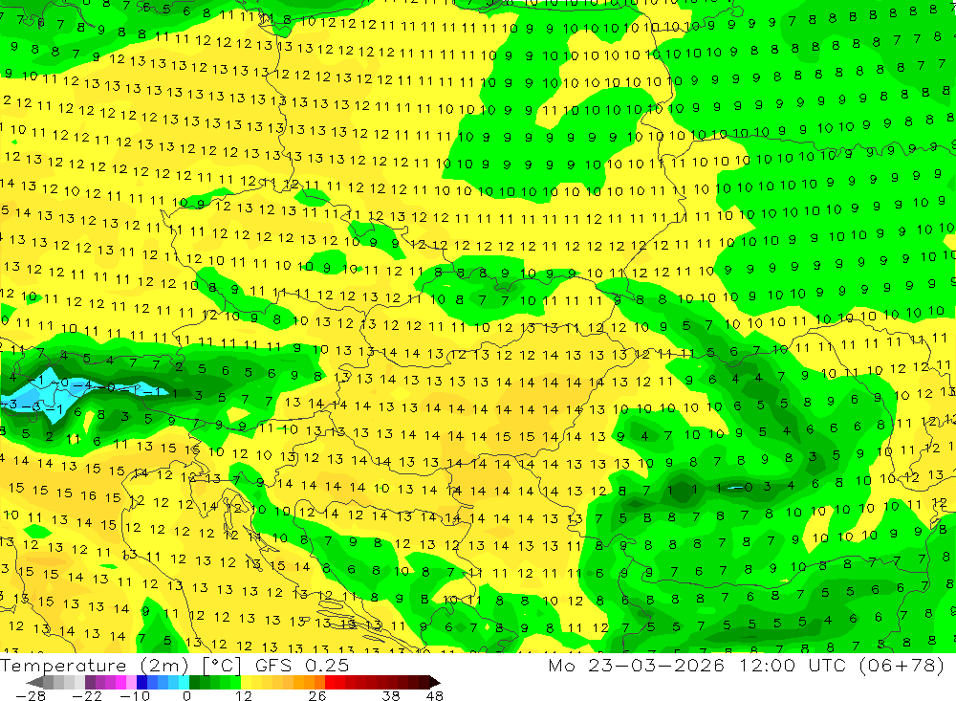Click the '26' legend label
This screenshot has height=701, width=956.
click(317, 696)
